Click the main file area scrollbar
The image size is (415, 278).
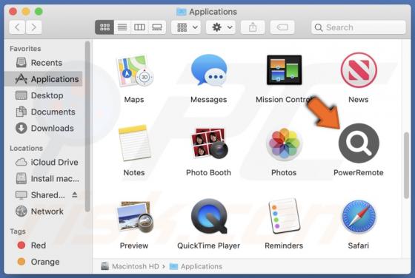click(x=407, y=166)
